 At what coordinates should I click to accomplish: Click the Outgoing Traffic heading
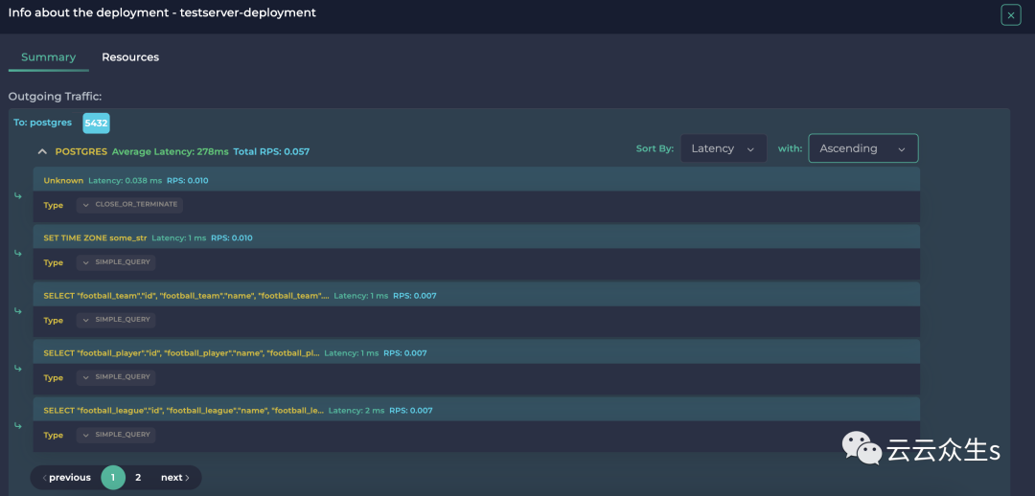(x=55, y=97)
